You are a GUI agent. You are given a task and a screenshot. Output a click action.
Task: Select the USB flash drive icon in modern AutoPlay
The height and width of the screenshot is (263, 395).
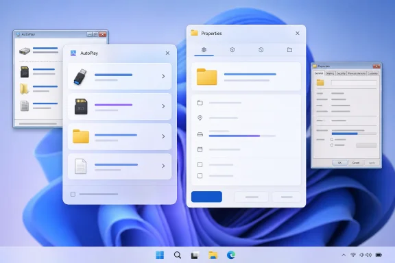click(80, 77)
